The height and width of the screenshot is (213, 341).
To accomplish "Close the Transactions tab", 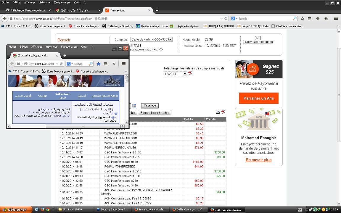I will 149,10.
